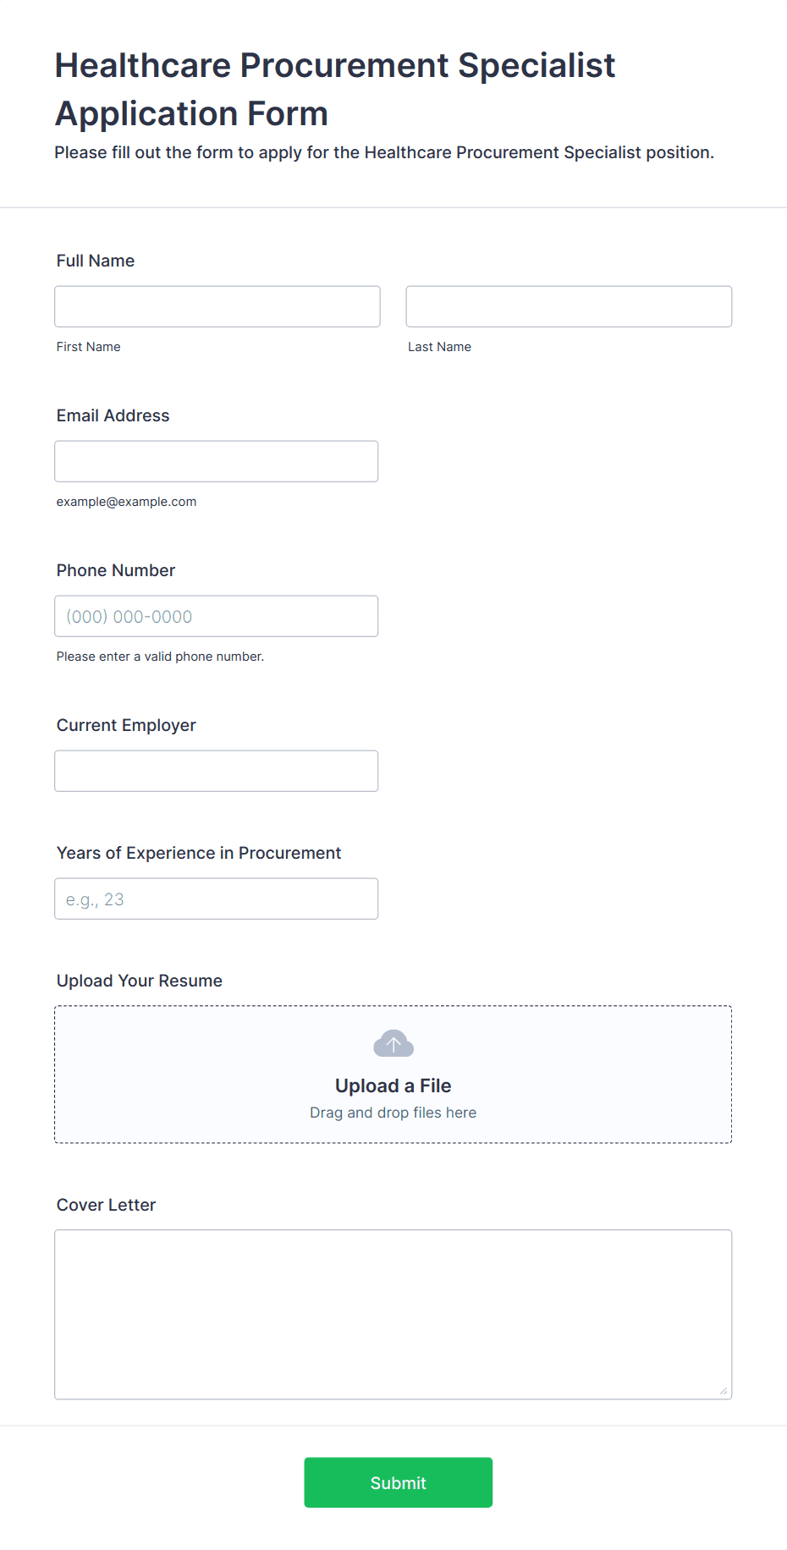Click the Upload Your Resume label
The height and width of the screenshot is (1550, 787).
pyautogui.click(x=140, y=981)
